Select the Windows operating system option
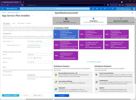The image size is (136, 100). coord(35,58)
